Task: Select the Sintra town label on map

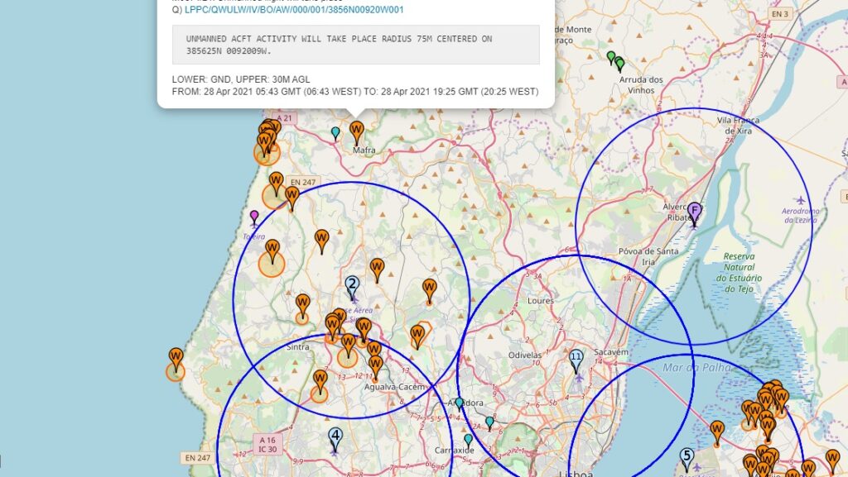Action: [x=297, y=348]
